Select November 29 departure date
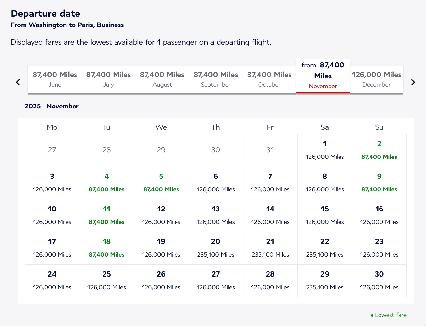426x326 pixels. [325, 280]
